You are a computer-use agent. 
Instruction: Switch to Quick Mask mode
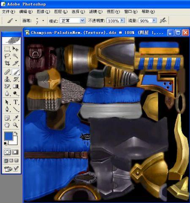[x=15, y=152]
